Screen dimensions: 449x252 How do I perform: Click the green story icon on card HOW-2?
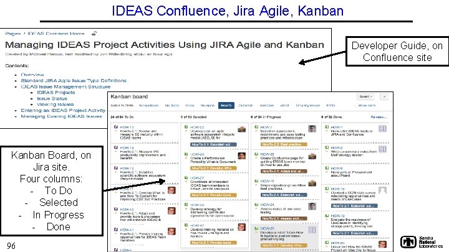point(327,147)
